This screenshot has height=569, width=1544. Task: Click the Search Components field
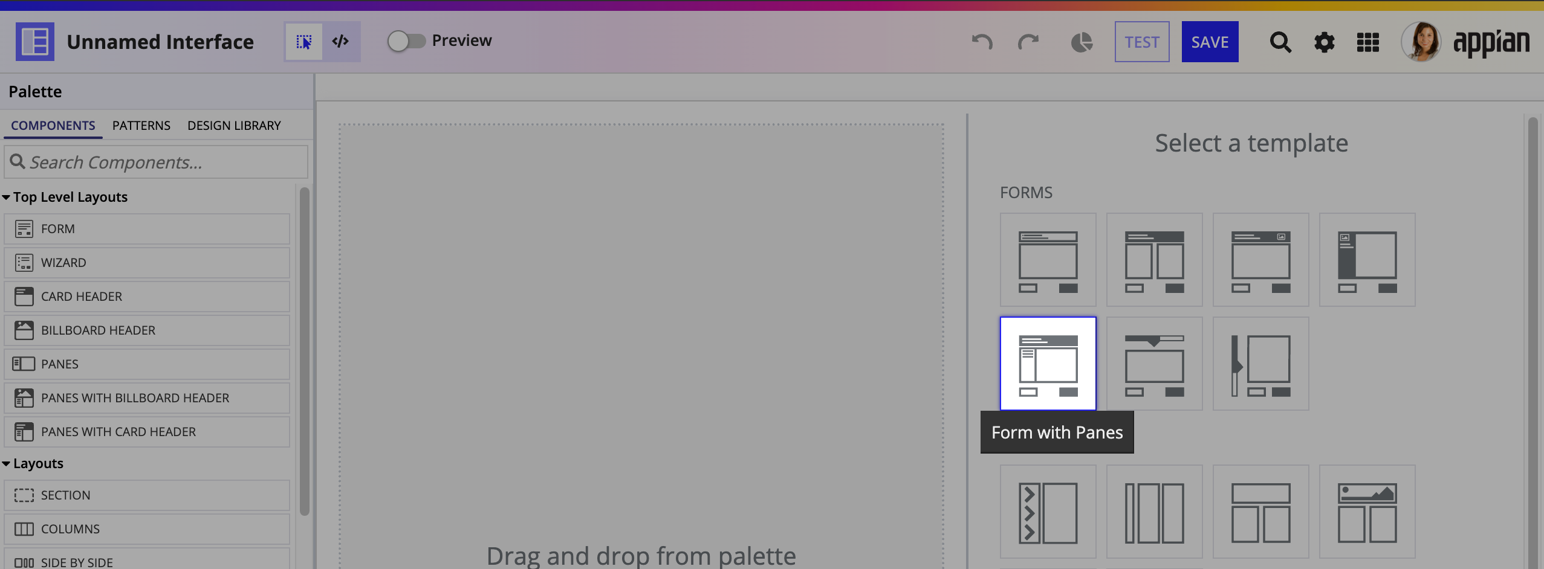pyautogui.click(x=156, y=162)
